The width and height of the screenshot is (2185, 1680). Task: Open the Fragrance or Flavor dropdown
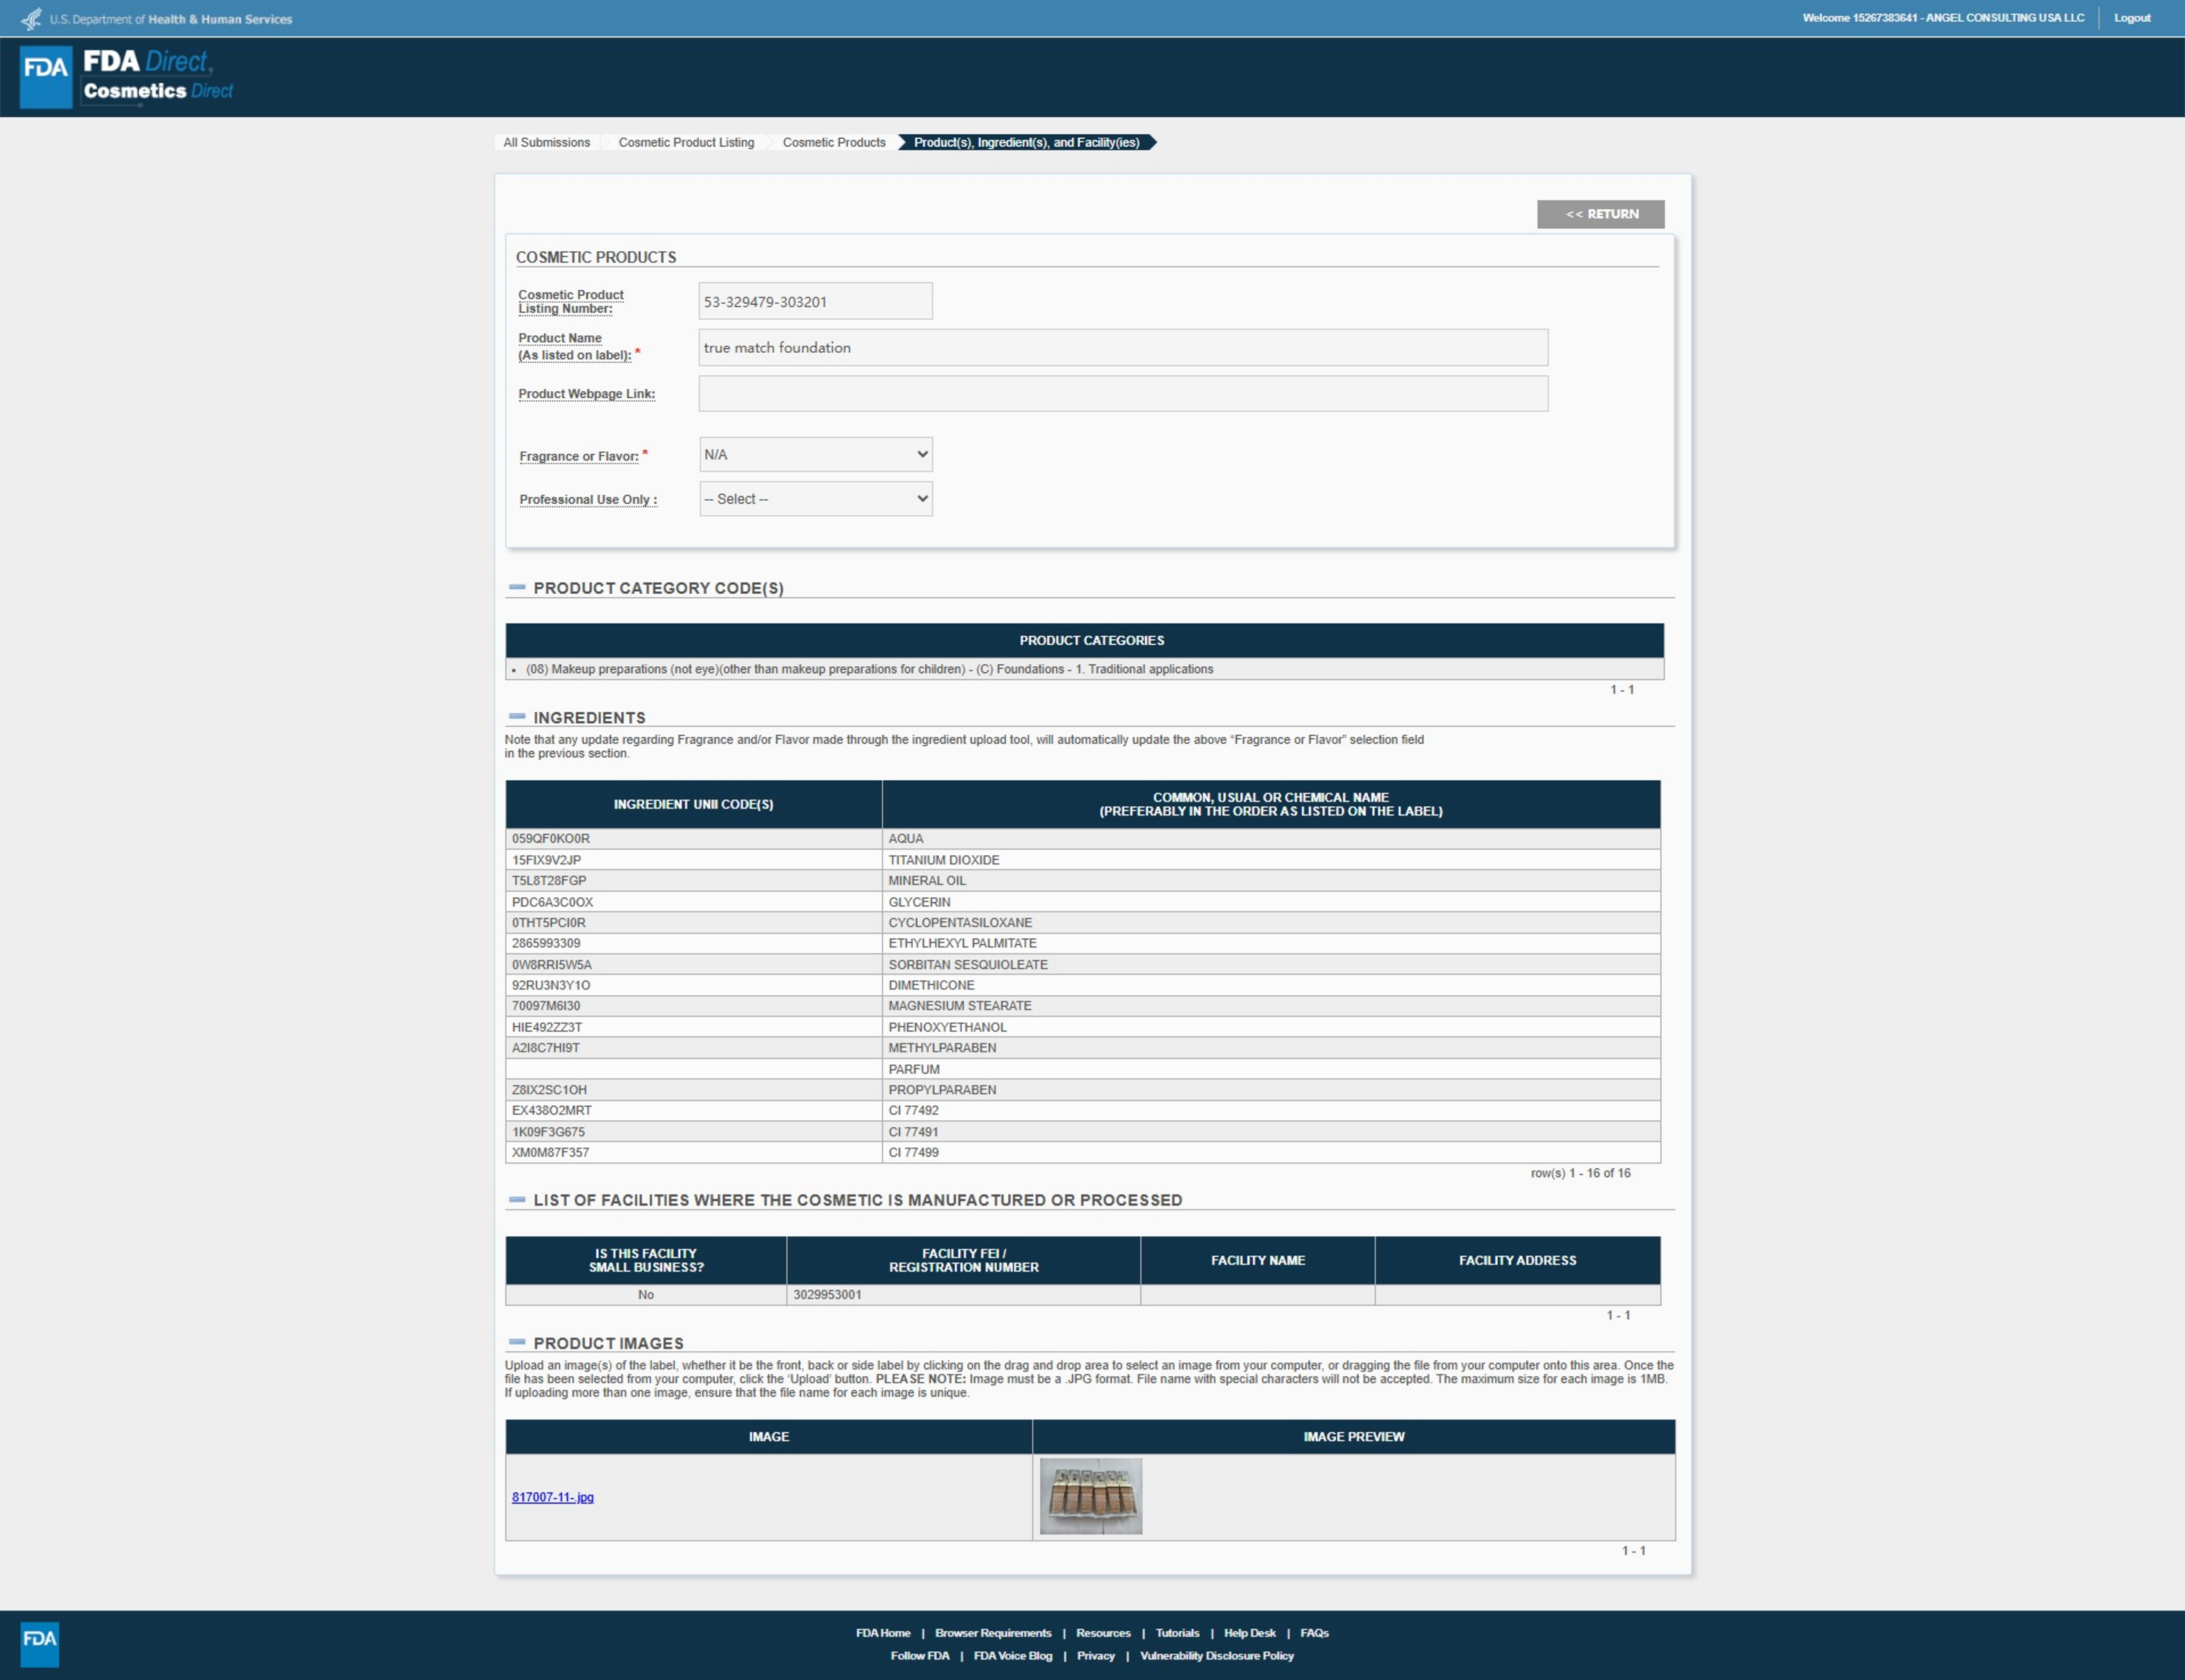point(815,455)
